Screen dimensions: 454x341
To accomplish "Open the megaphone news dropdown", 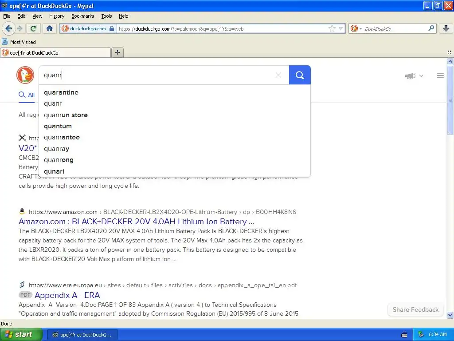I will click(x=414, y=76).
